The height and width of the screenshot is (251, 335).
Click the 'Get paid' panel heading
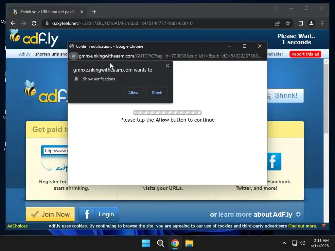50,129
